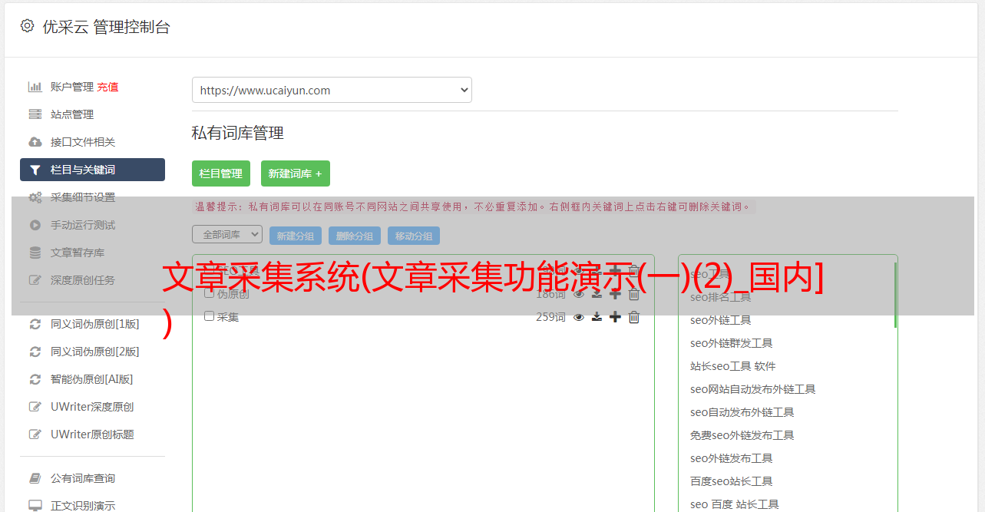Click the 私有词库管理 heading
The height and width of the screenshot is (512, 985).
[238, 133]
